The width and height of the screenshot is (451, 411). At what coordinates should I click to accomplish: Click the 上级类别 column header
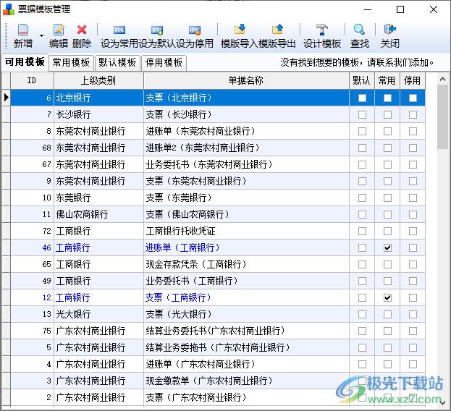[98, 80]
